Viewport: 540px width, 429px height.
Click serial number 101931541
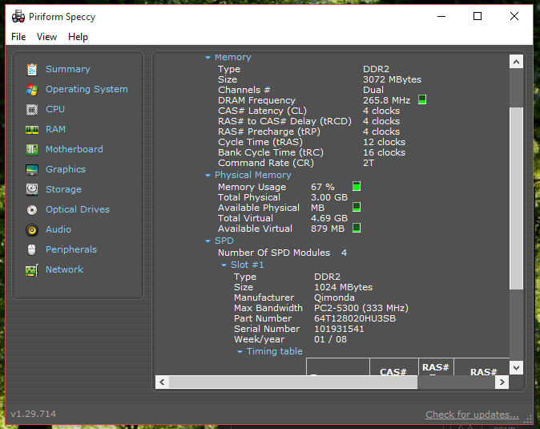pyautogui.click(x=339, y=329)
